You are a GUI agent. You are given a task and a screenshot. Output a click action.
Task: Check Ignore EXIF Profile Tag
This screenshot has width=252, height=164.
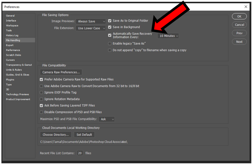point(41,92)
